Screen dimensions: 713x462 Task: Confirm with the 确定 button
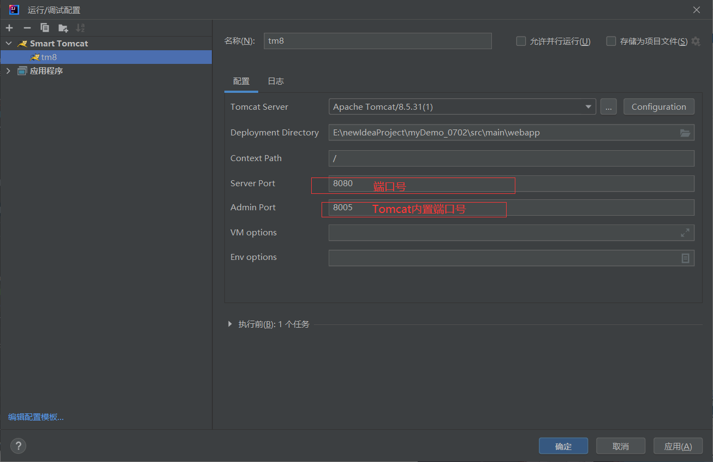[563, 446]
